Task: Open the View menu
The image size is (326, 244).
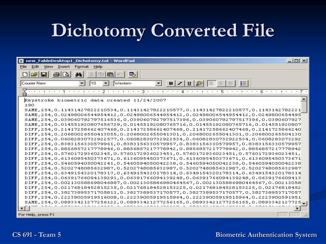Action: (x=48, y=67)
